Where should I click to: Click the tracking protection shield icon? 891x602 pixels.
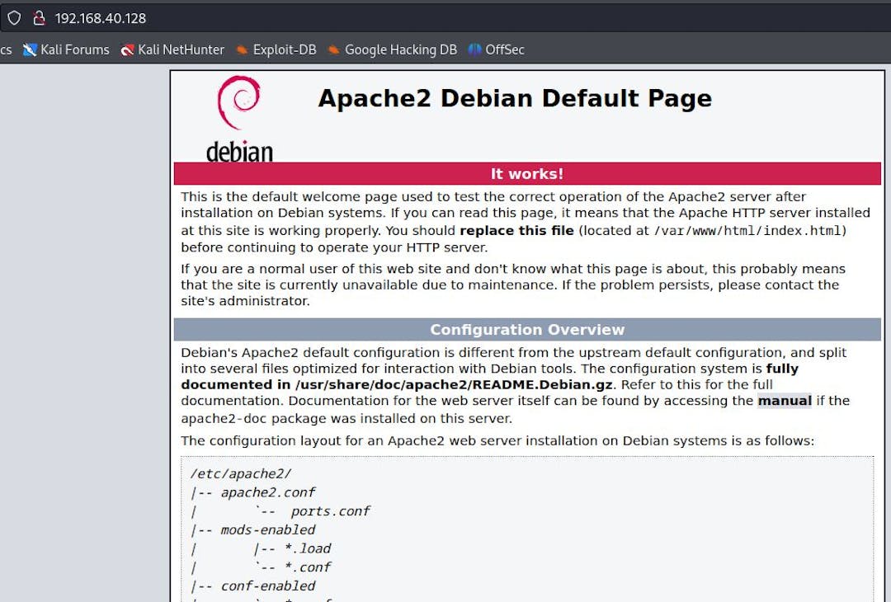click(x=14, y=17)
